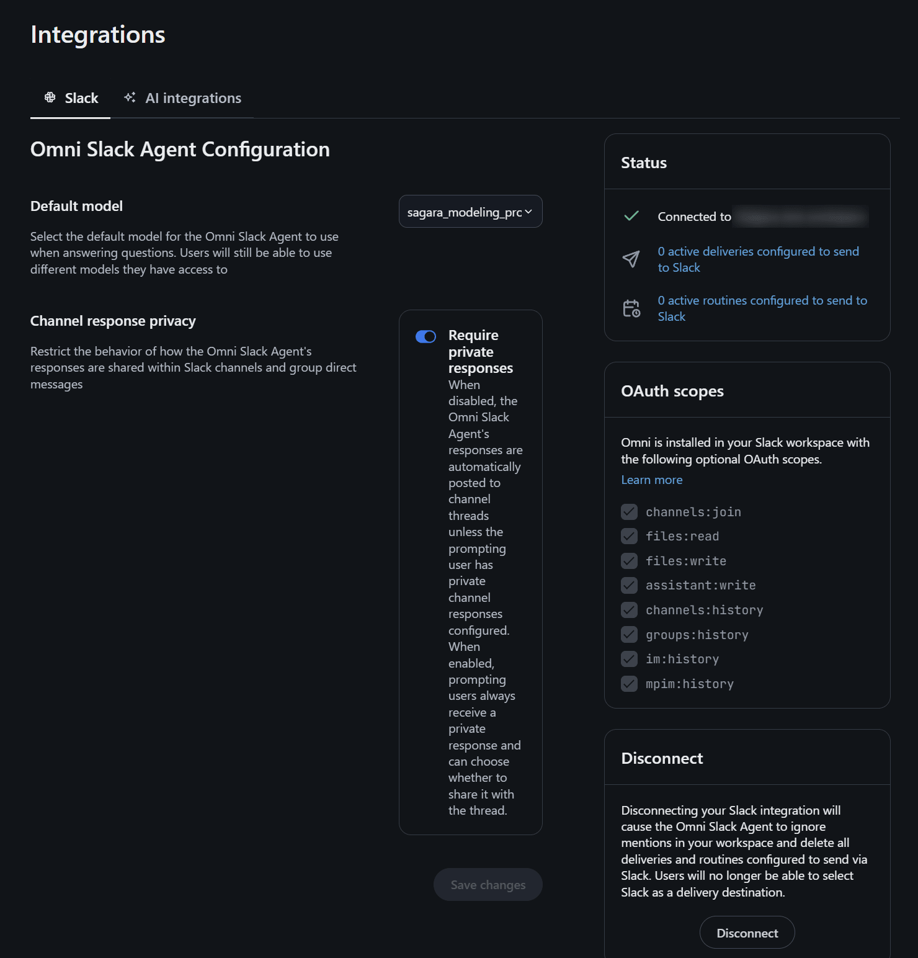This screenshot has width=918, height=958.
Task: Click the Slack logo icon in tab
Action: tap(50, 97)
